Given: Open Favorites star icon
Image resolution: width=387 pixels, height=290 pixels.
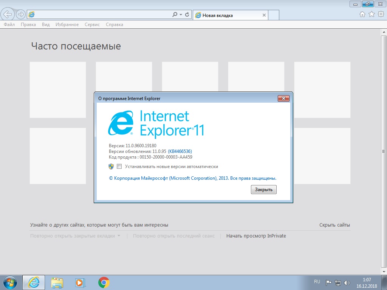Looking at the screenshot, I should (x=372, y=14).
